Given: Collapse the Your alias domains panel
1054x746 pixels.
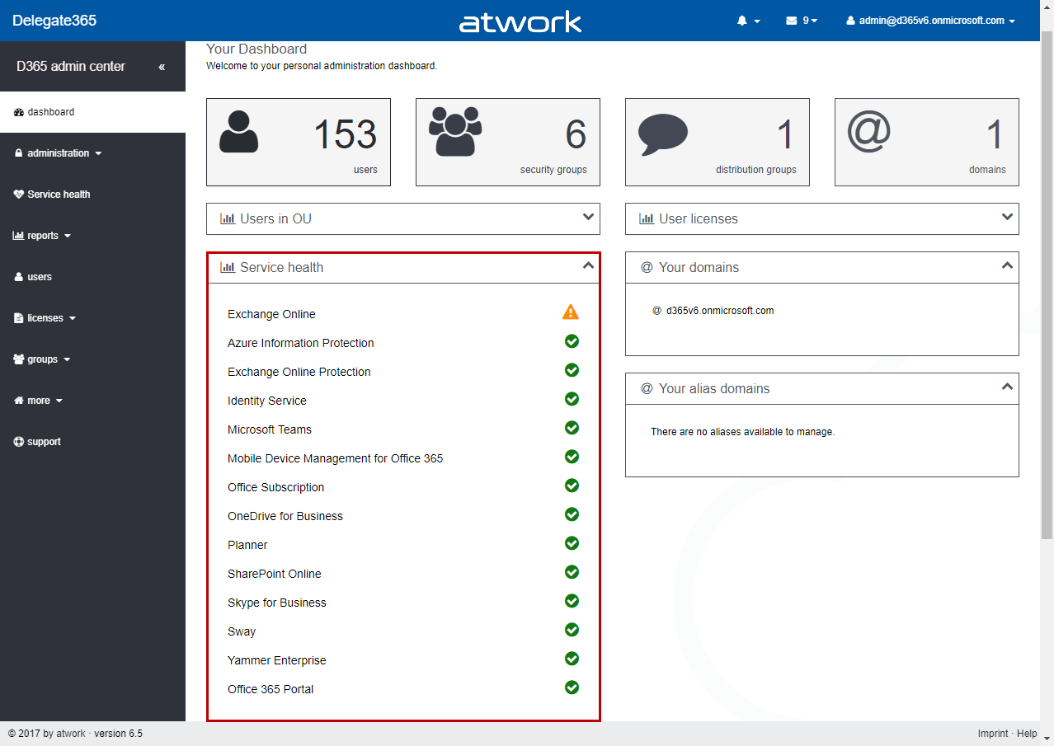Looking at the screenshot, I should 1007,387.
